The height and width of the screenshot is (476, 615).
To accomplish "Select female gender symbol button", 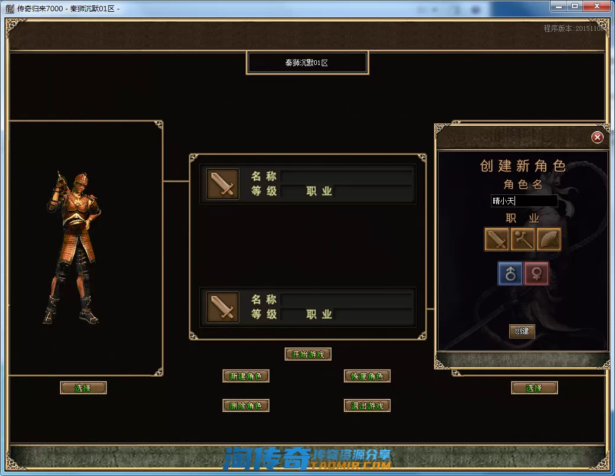I will click(536, 273).
